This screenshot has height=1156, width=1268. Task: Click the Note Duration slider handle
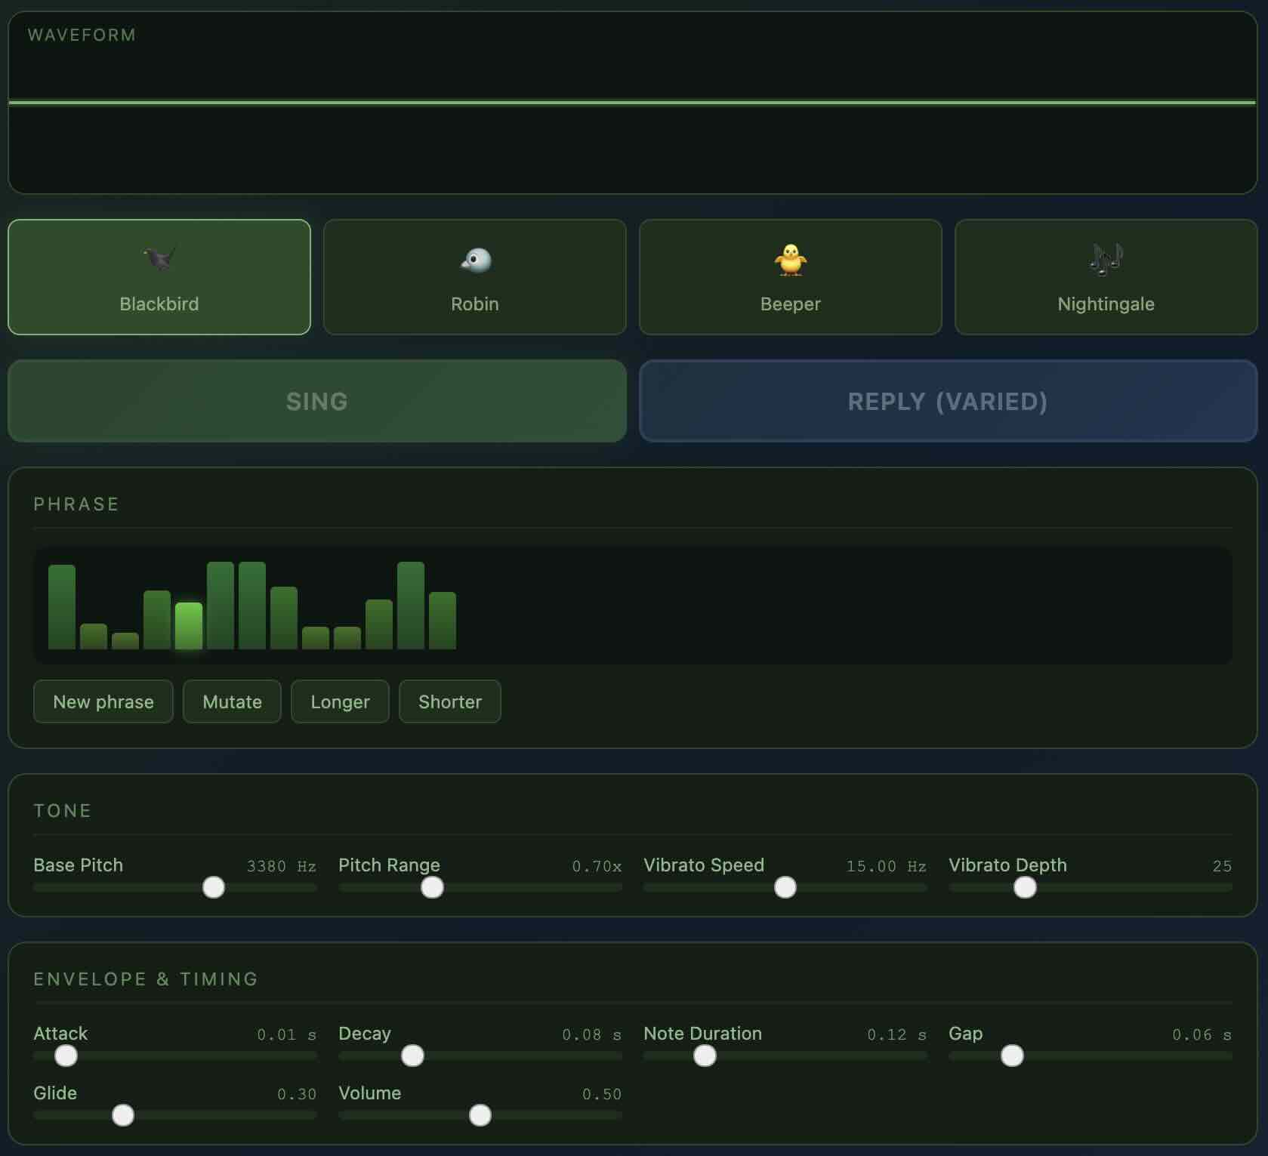[x=704, y=1056]
